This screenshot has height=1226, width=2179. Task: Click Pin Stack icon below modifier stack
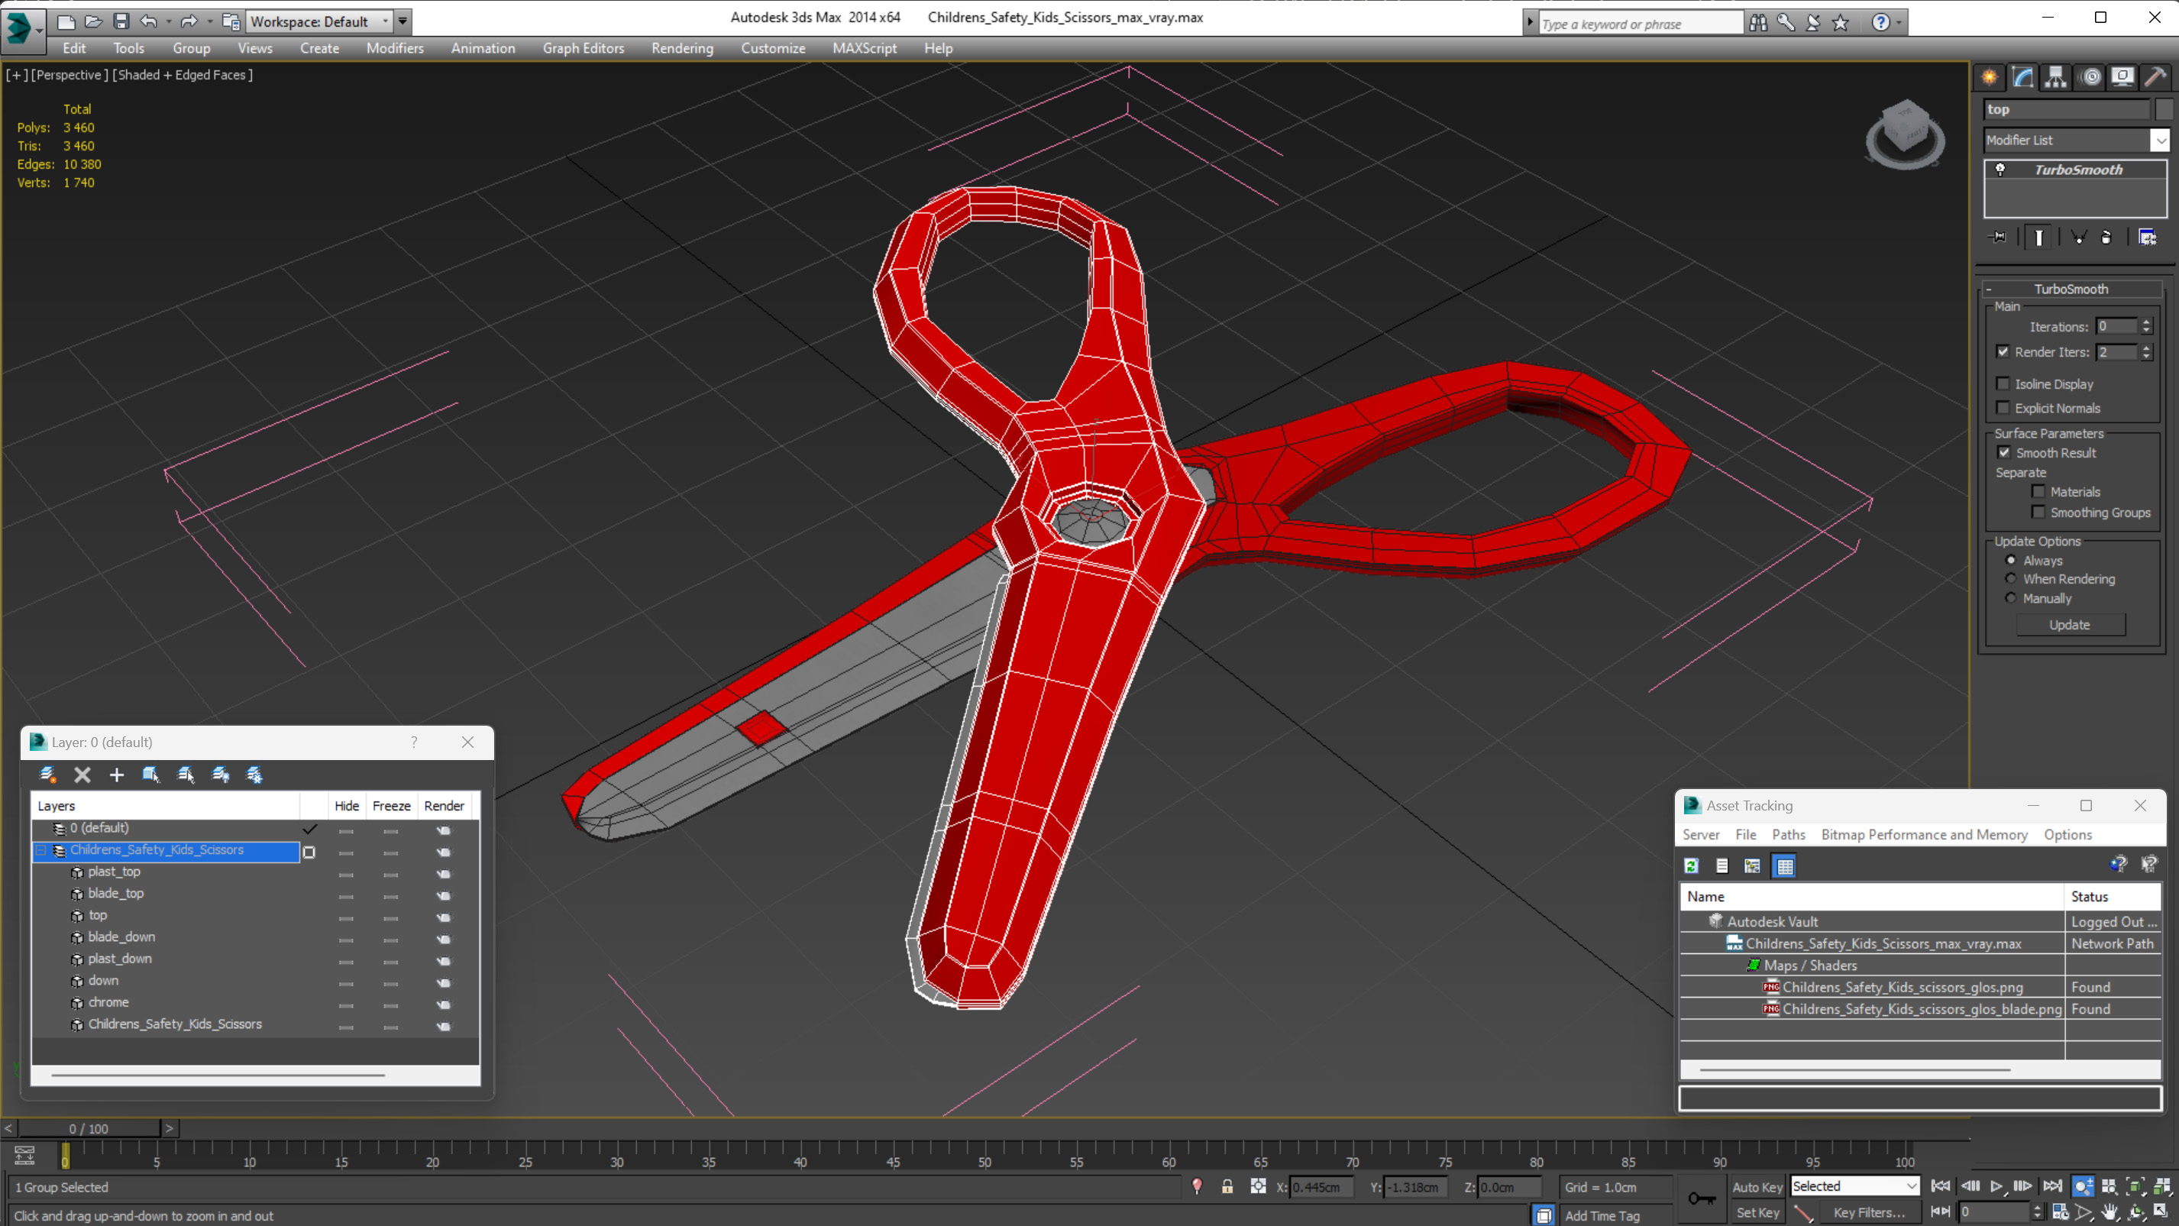point(1998,237)
